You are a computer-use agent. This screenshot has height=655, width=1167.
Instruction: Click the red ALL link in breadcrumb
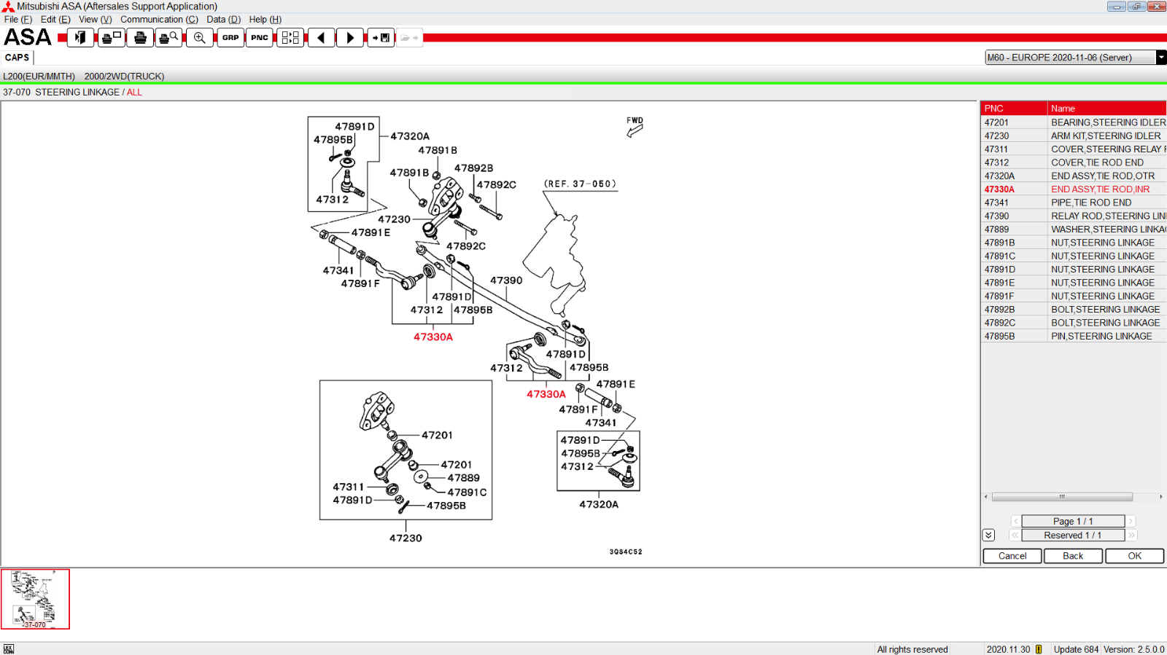[x=134, y=93]
